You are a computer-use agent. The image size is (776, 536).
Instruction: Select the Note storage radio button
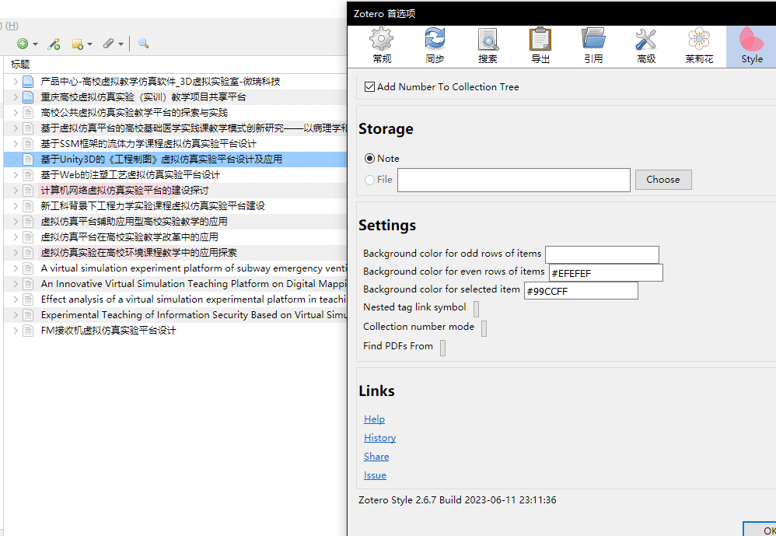pyautogui.click(x=369, y=159)
